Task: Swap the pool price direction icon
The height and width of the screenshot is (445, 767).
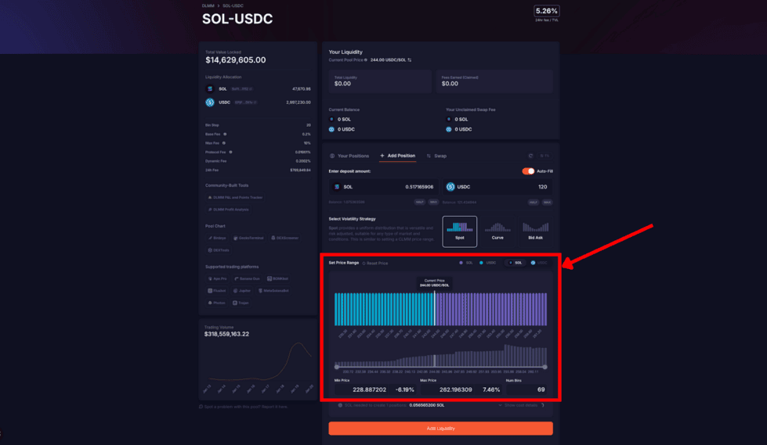Action: click(410, 60)
